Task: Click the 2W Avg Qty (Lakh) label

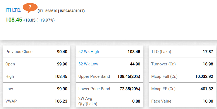Action: [88, 101]
